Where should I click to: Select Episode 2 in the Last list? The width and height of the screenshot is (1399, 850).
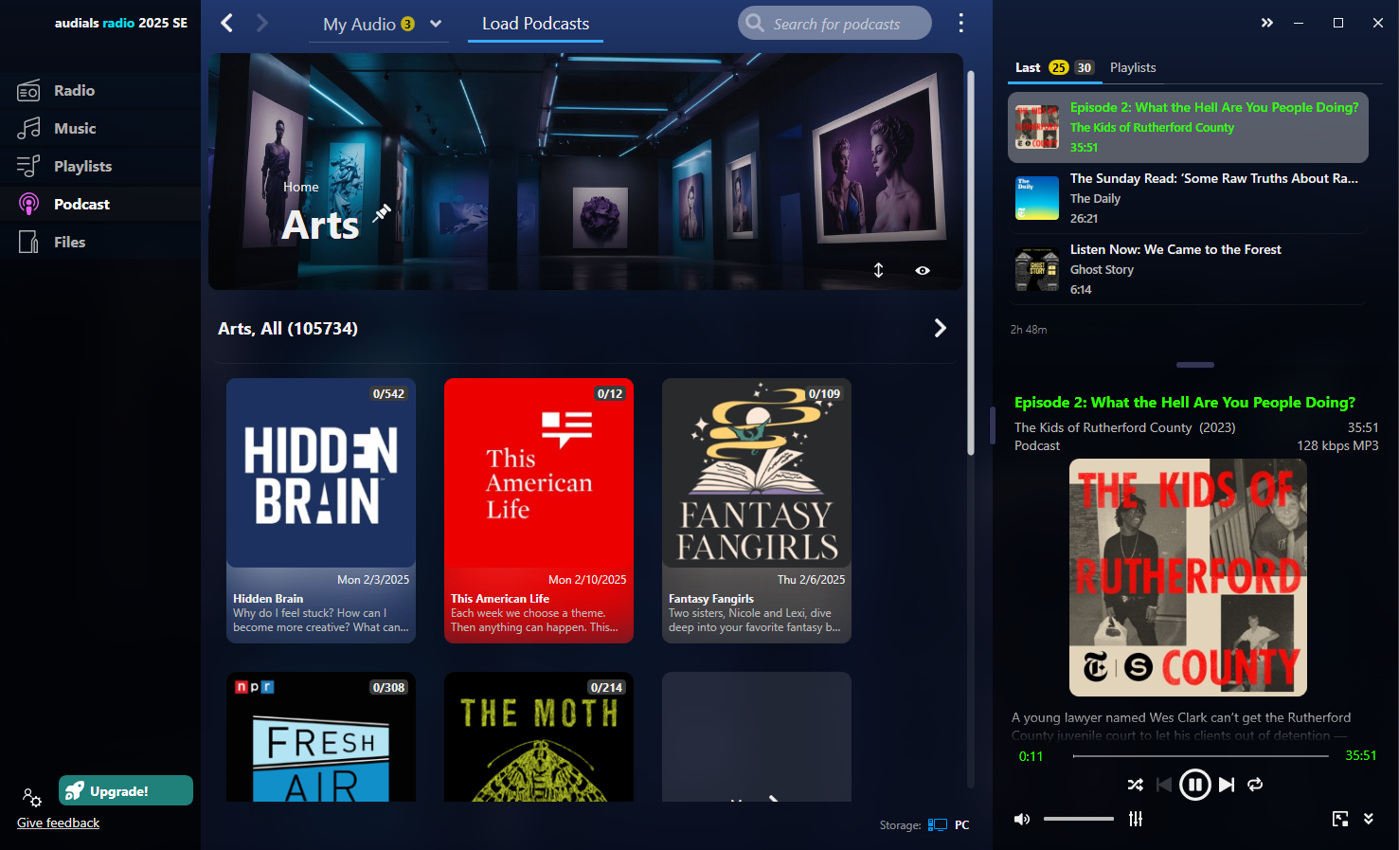click(x=1188, y=127)
